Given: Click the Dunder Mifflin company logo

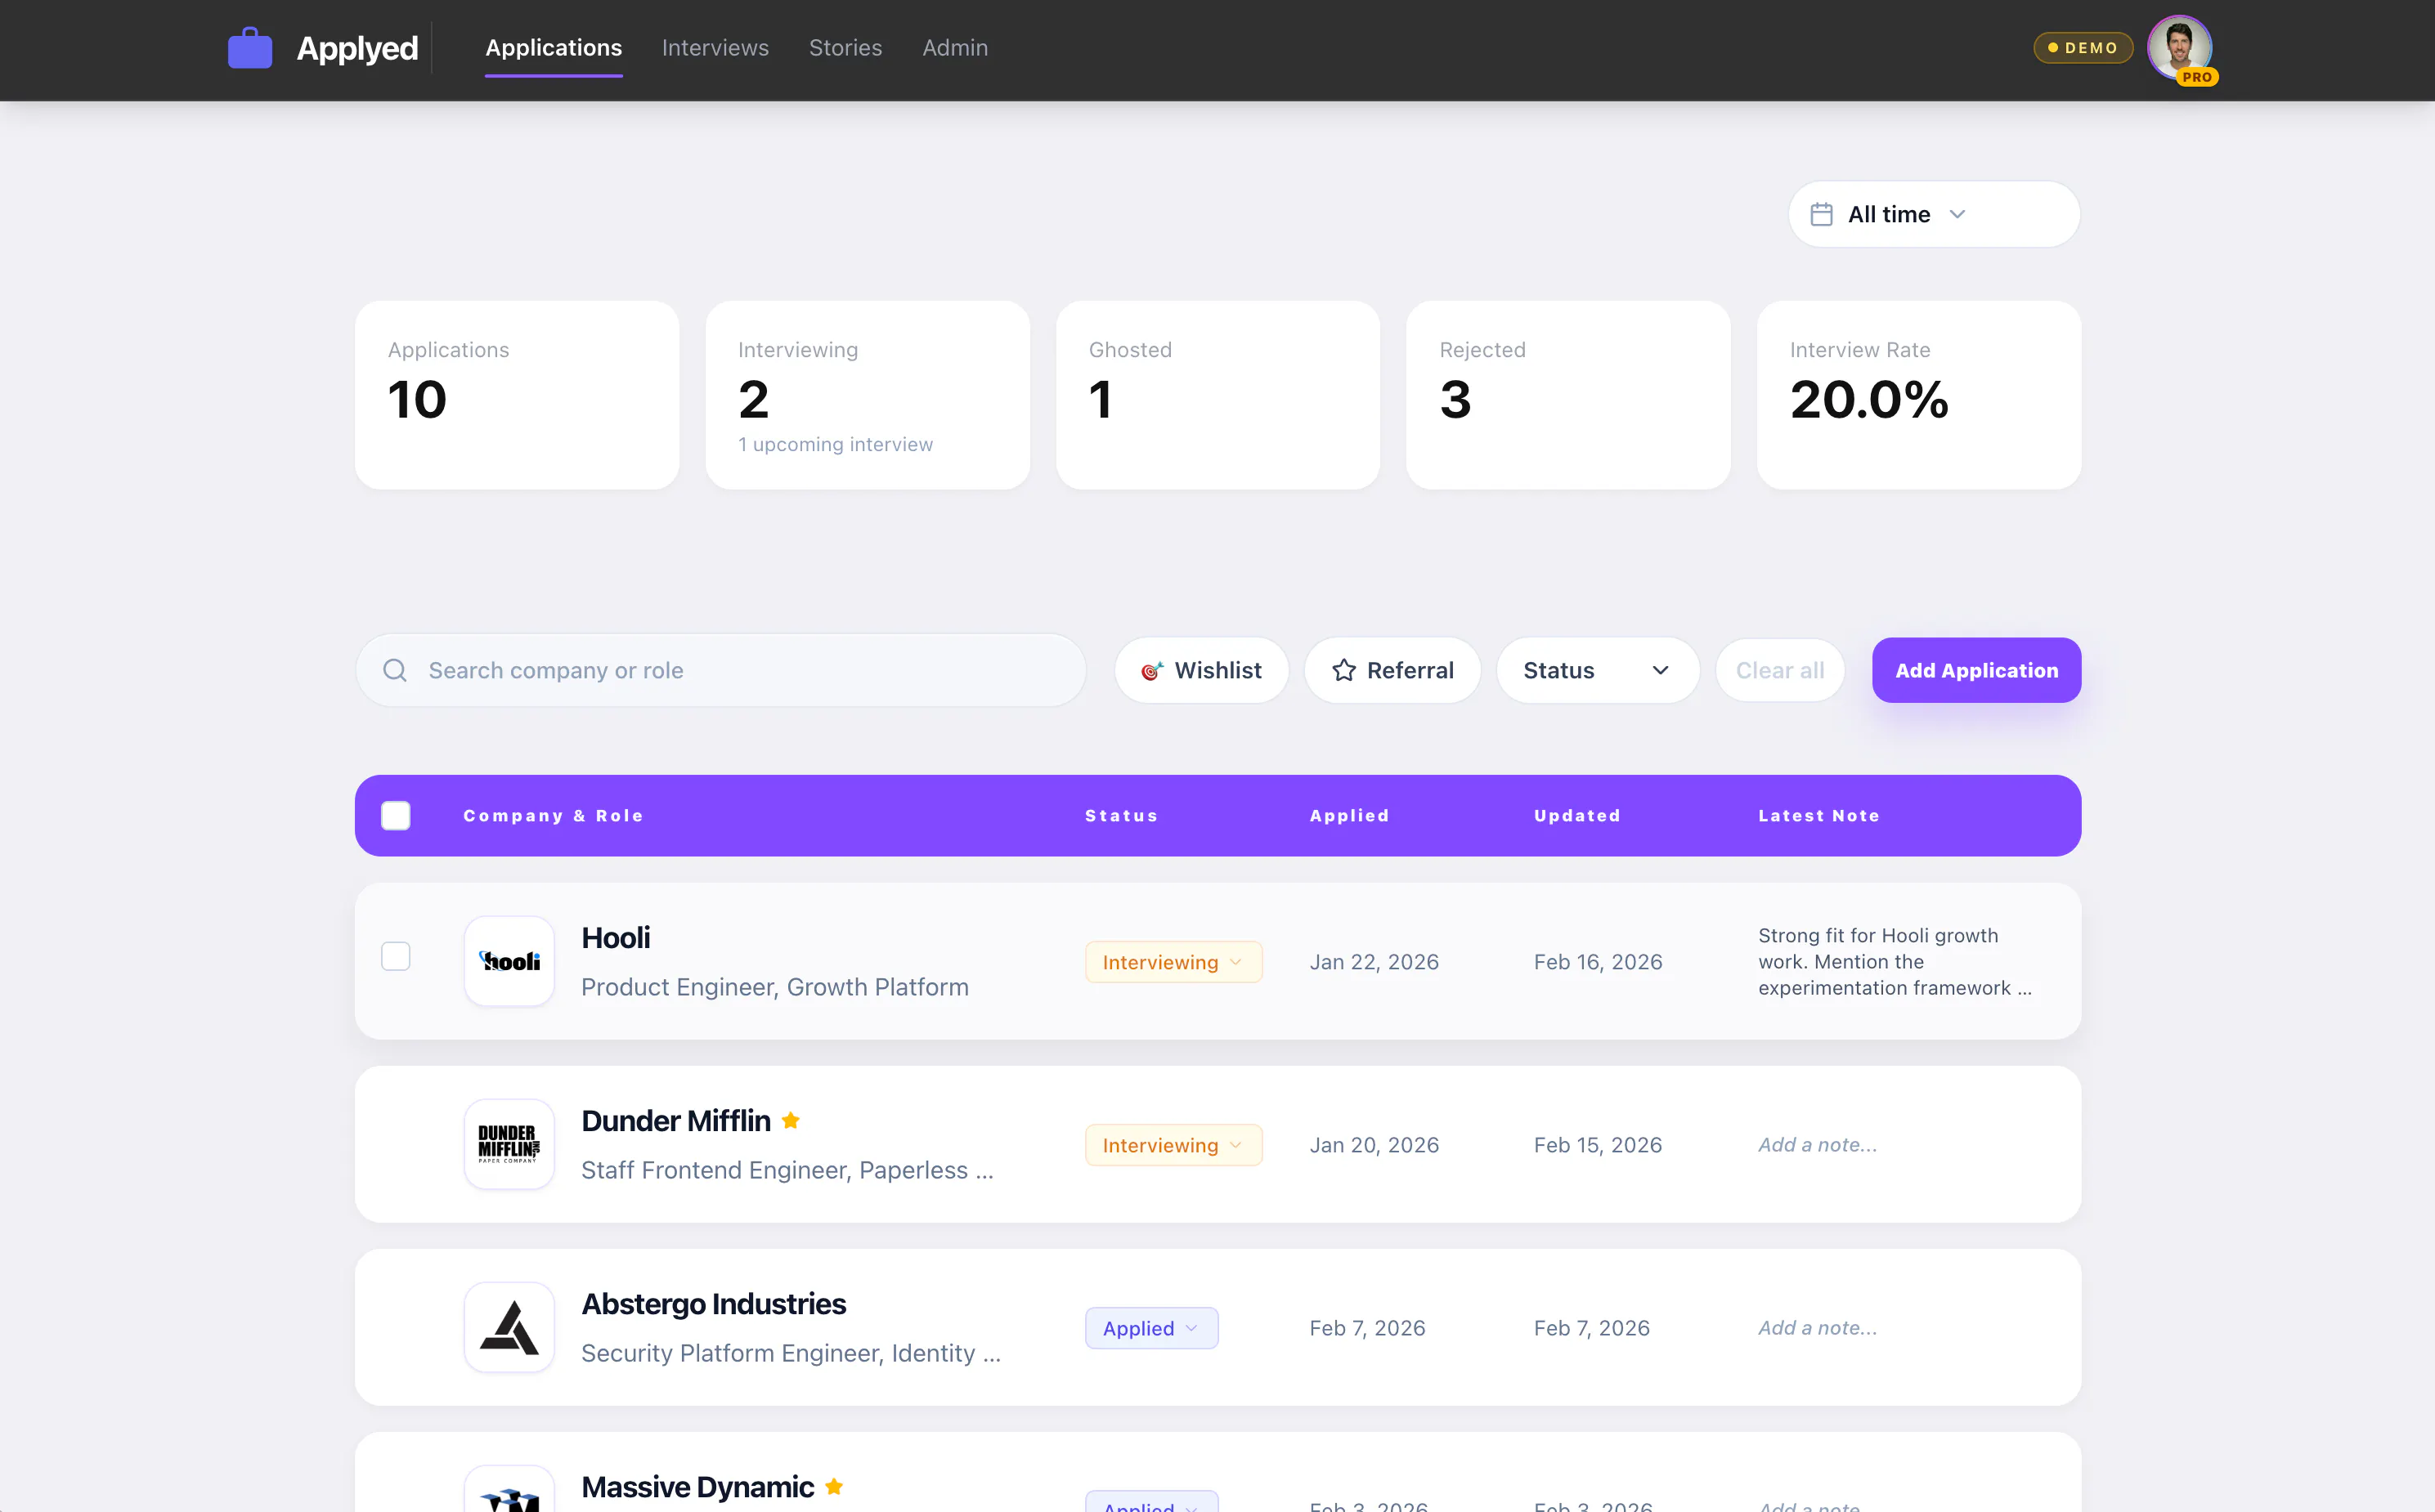Looking at the screenshot, I should pos(509,1144).
